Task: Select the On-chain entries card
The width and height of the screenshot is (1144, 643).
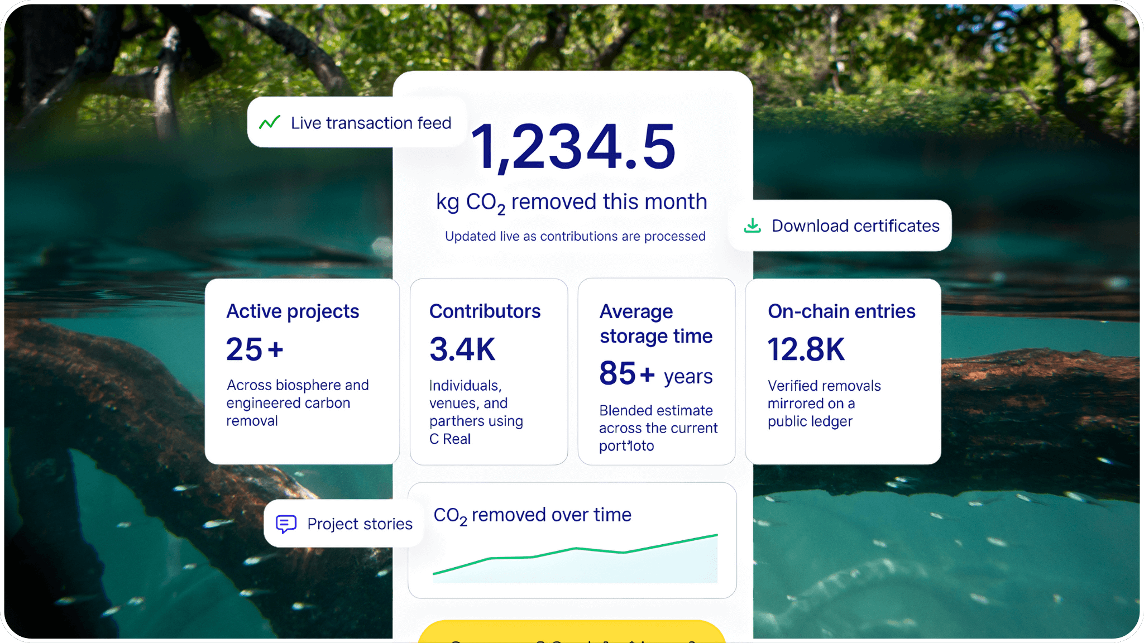Action: click(x=843, y=371)
